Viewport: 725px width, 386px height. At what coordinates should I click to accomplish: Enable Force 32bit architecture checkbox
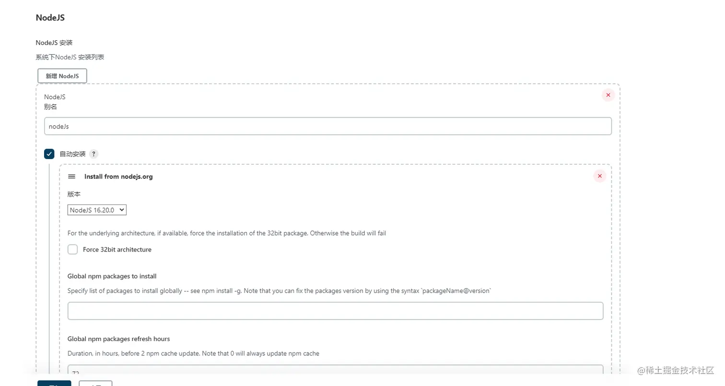click(x=72, y=250)
